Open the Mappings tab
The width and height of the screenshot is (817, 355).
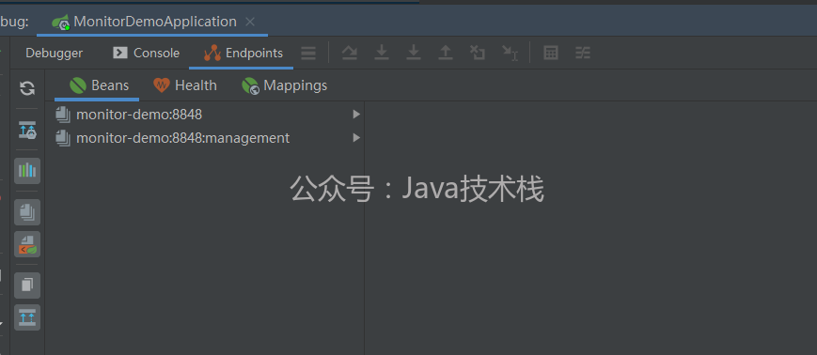pyautogui.click(x=285, y=85)
